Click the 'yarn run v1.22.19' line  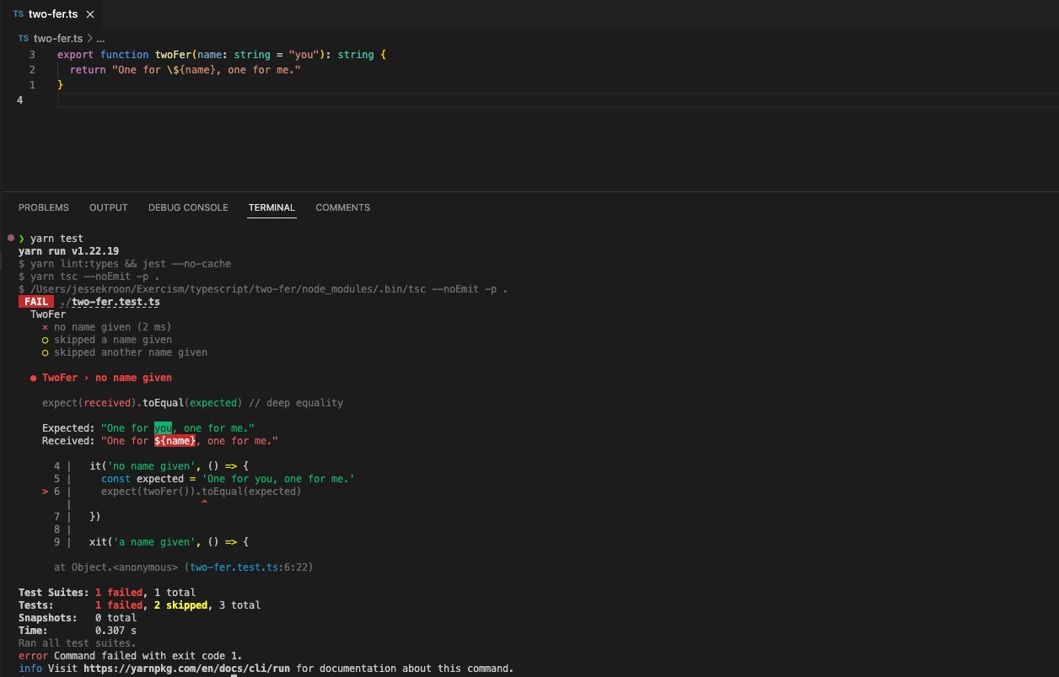click(69, 251)
